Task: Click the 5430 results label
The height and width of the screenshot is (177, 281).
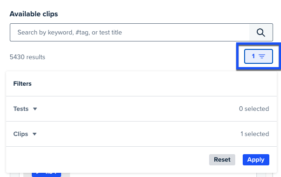Action: pyautogui.click(x=28, y=57)
